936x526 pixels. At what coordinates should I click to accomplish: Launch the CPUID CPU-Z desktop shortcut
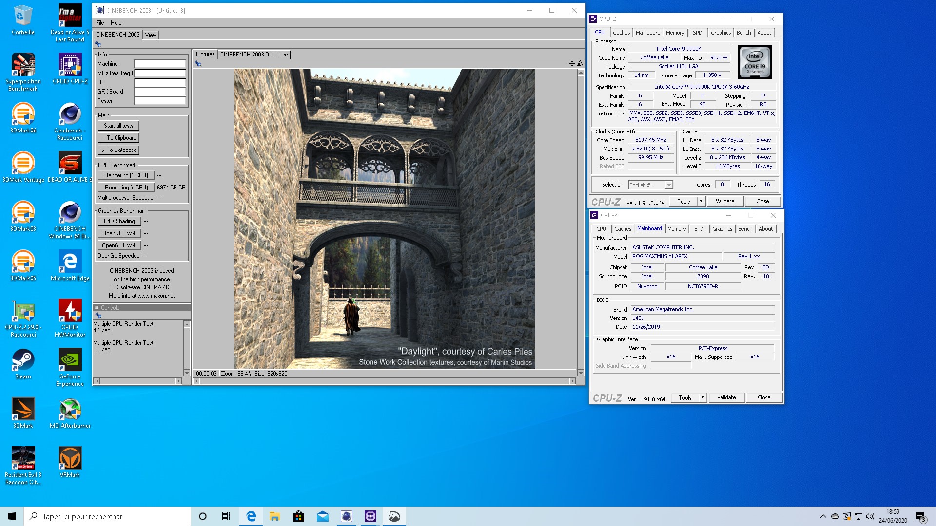pyautogui.click(x=70, y=69)
